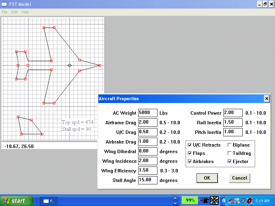Click the network-disconnected tray icon with red X
The image size is (275, 206).
pyautogui.click(x=230, y=201)
